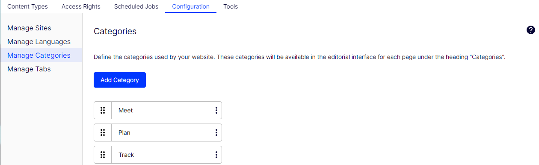539x165 pixels.
Task: Select the Meet category row
Action: point(158,110)
